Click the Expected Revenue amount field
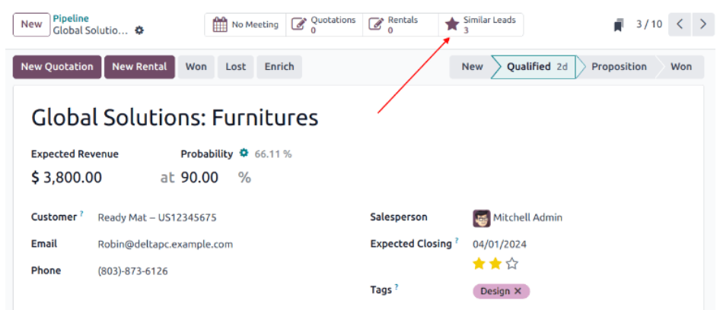 coord(66,178)
